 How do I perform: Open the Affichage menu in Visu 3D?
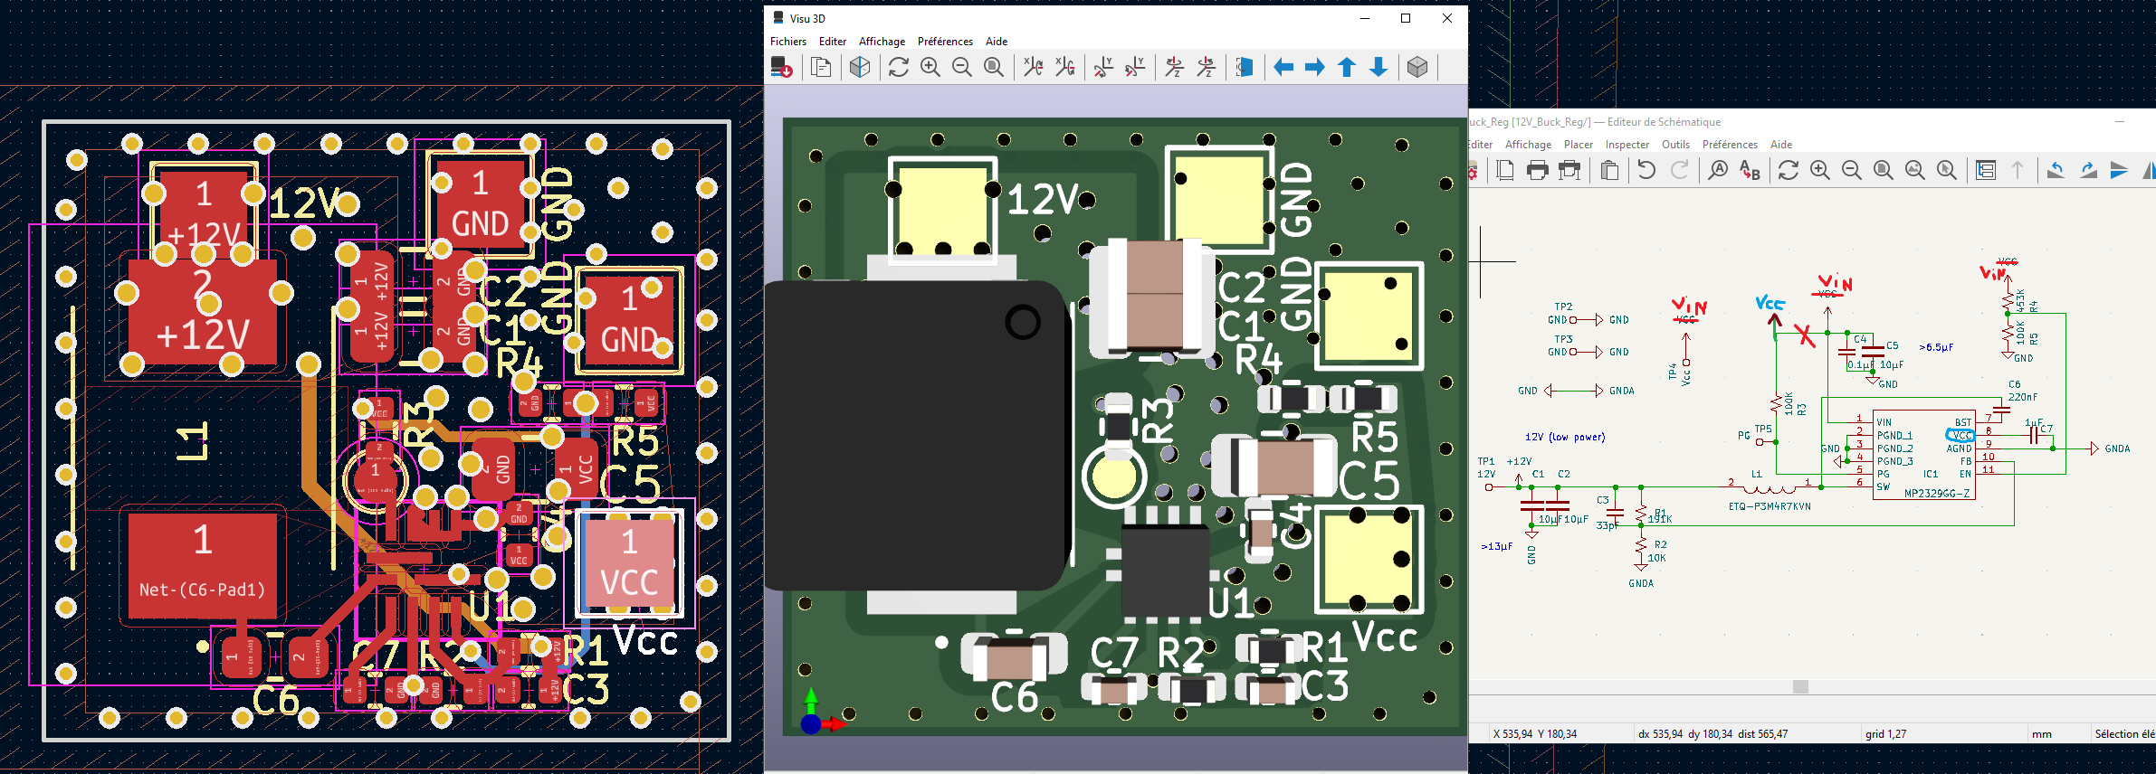pyautogui.click(x=882, y=42)
